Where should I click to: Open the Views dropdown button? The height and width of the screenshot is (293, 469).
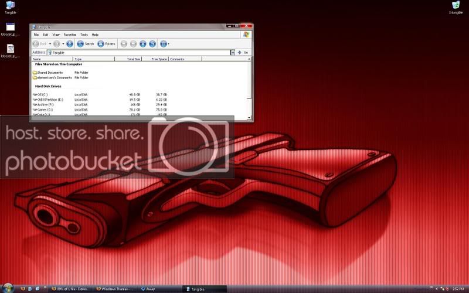[x=165, y=44]
